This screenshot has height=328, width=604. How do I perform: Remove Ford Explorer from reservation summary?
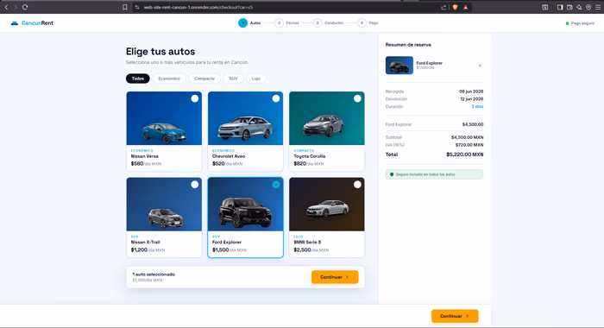click(480, 66)
